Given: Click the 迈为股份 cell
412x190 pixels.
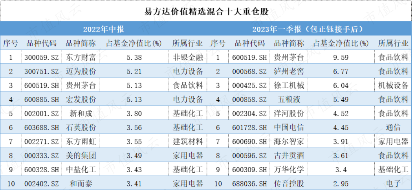Looking at the screenshot, I should coord(81,72).
